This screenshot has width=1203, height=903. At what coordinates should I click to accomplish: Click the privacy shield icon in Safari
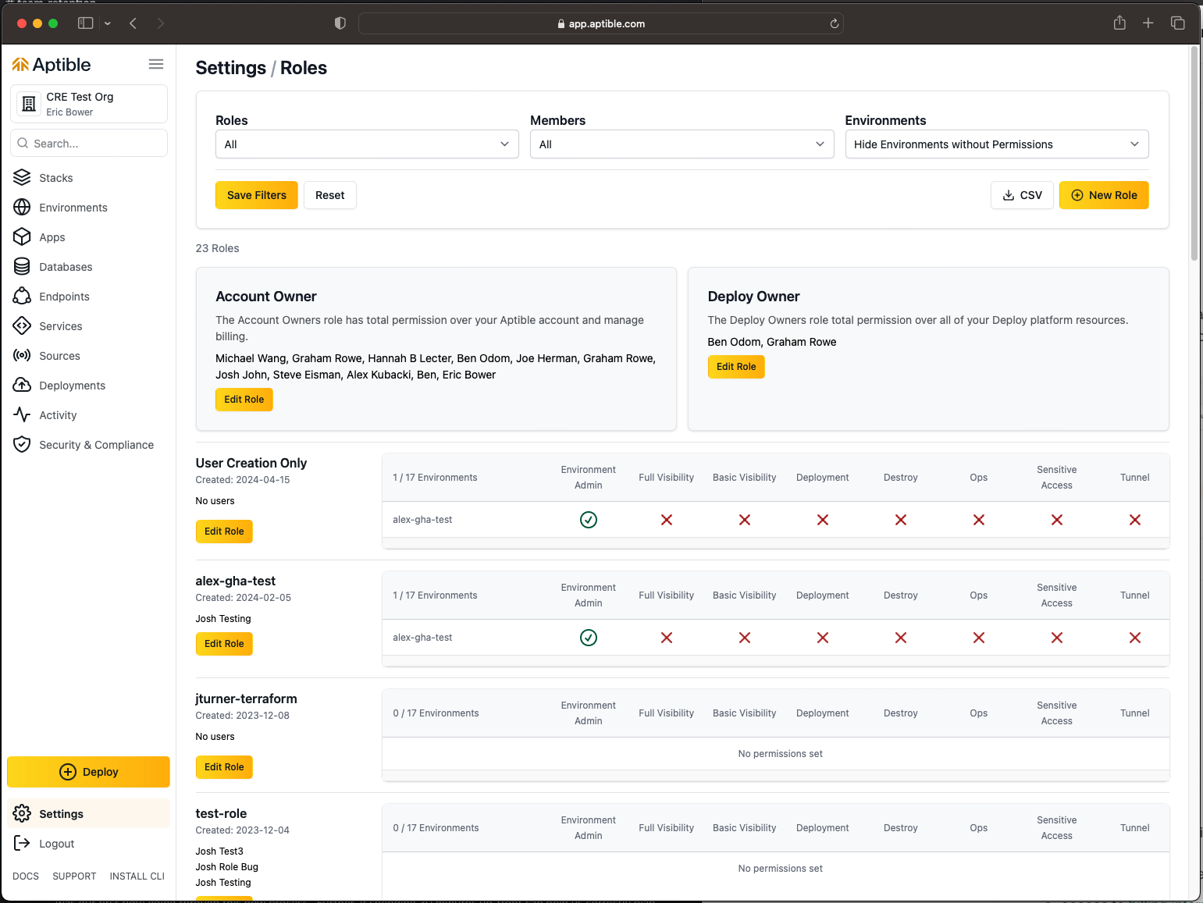click(340, 23)
